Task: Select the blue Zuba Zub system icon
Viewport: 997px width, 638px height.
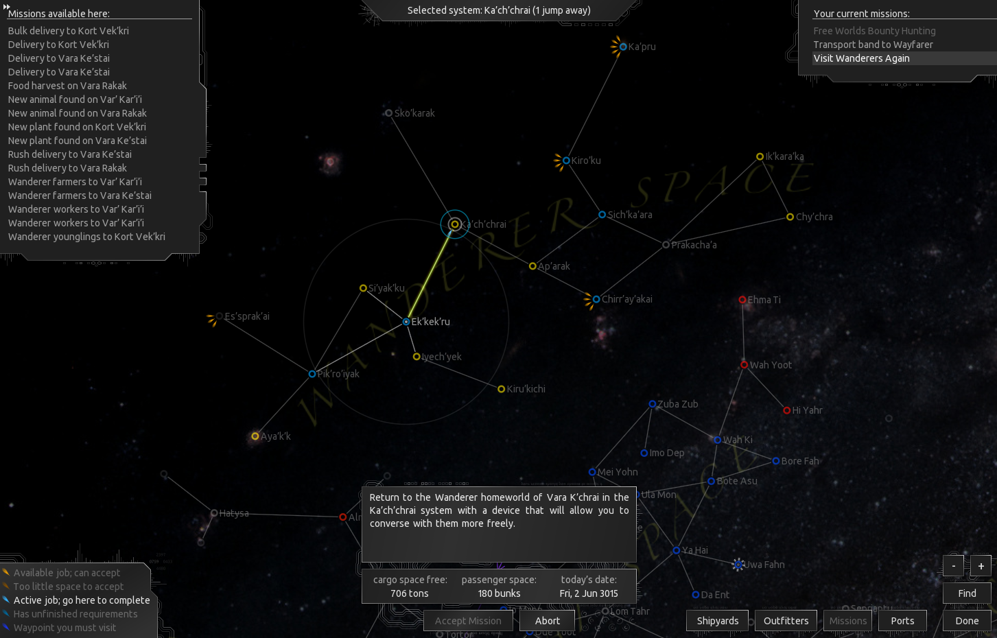Action: [x=651, y=404]
